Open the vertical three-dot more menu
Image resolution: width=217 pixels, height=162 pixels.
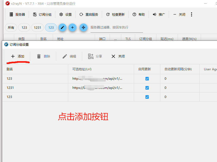[x=192, y=14]
